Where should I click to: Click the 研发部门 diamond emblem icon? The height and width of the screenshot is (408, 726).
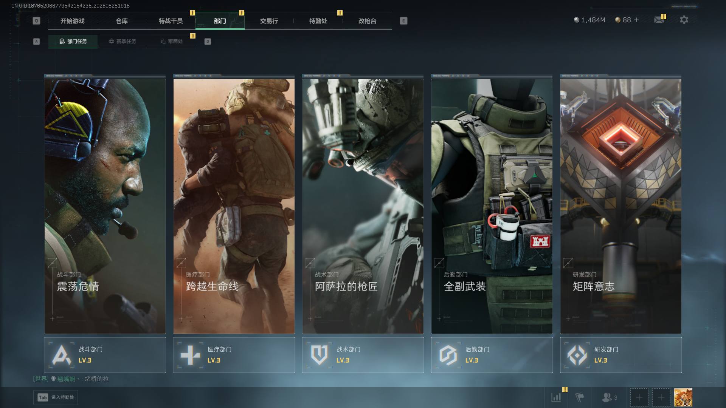[577, 355]
